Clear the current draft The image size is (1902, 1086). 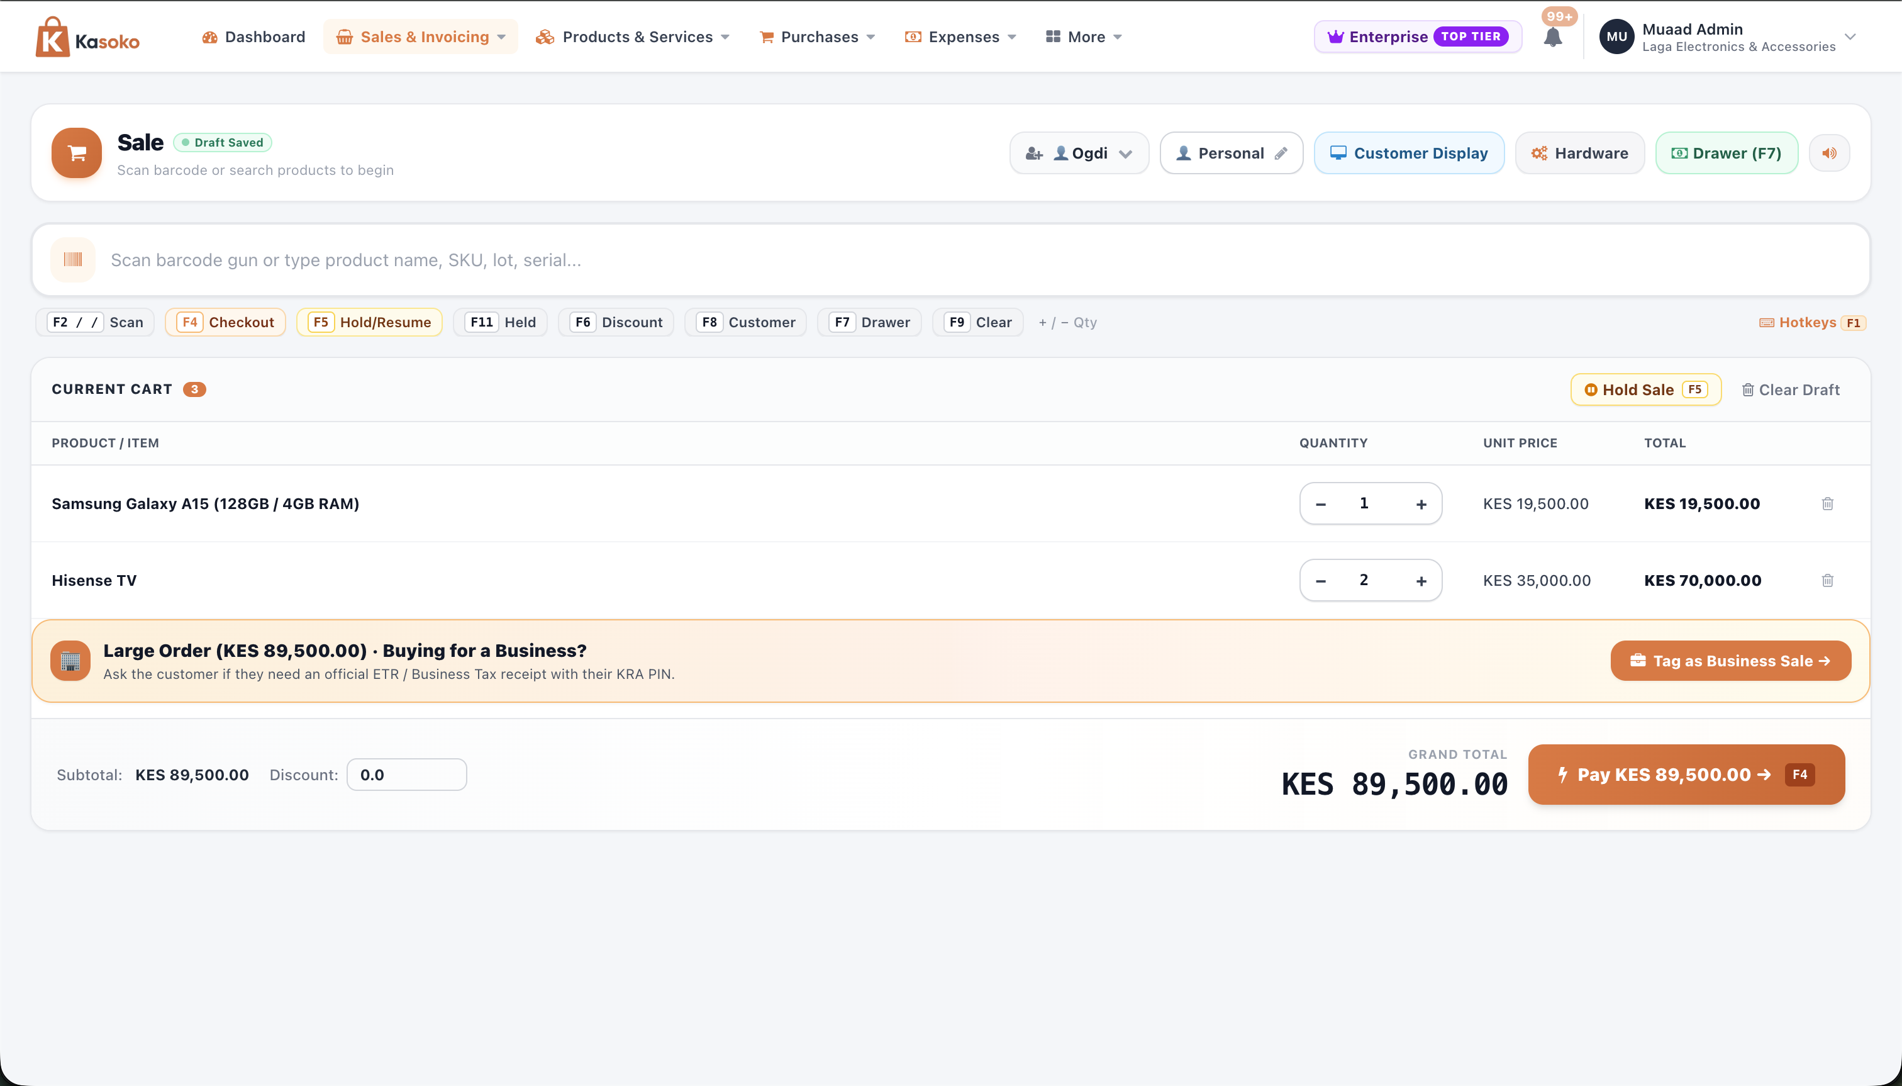click(1790, 389)
